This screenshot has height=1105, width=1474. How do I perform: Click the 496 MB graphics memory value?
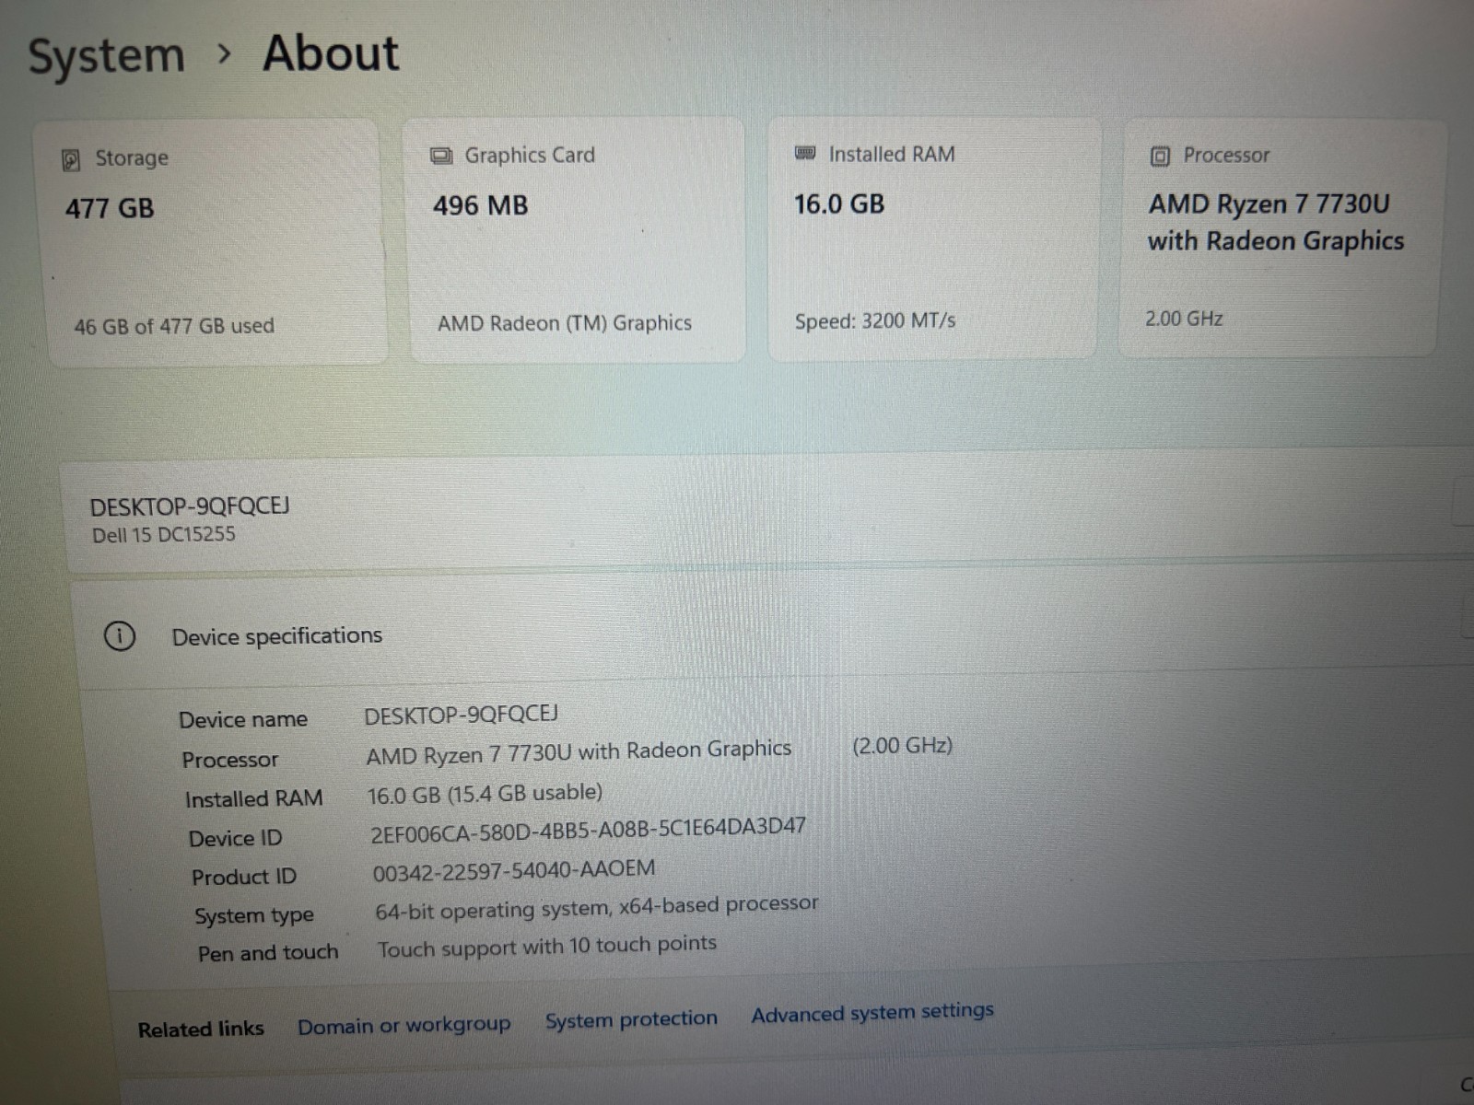481,205
